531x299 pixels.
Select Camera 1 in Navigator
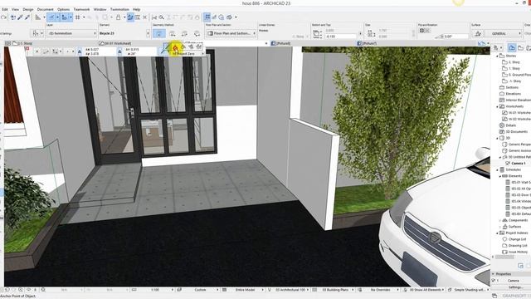(515, 164)
